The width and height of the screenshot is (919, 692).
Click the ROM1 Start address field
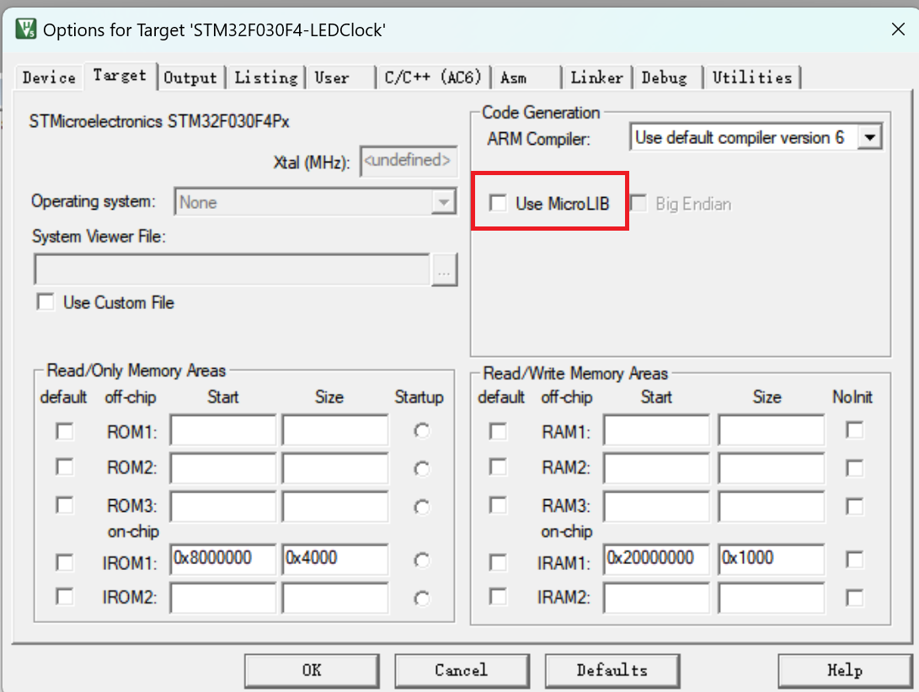coord(222,430)
